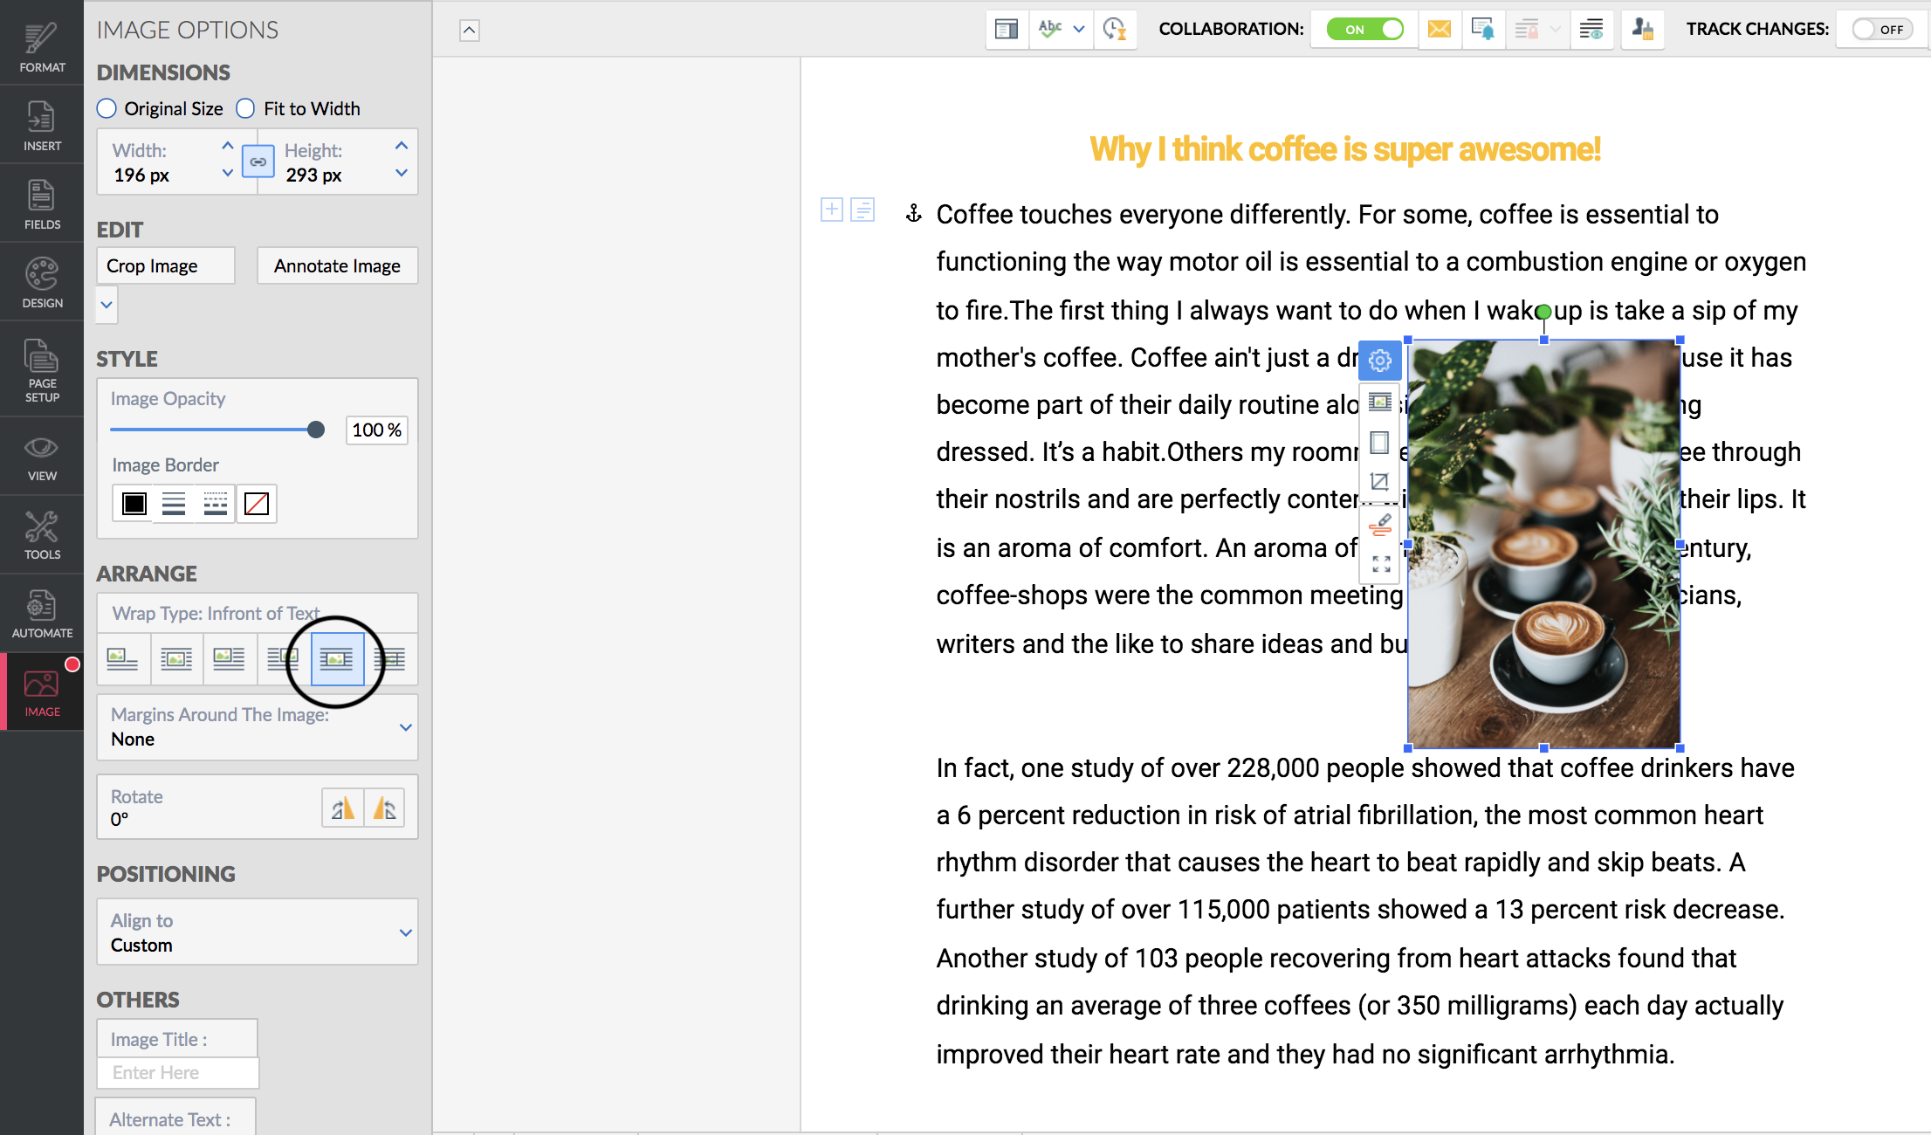Turn off the Collaboration toggle

1364,30
